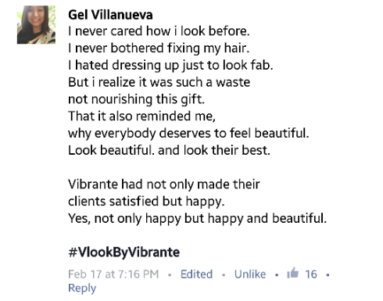The image size is (383, 301).
Task: View the 16 people who liked
Action: point(311,274)
